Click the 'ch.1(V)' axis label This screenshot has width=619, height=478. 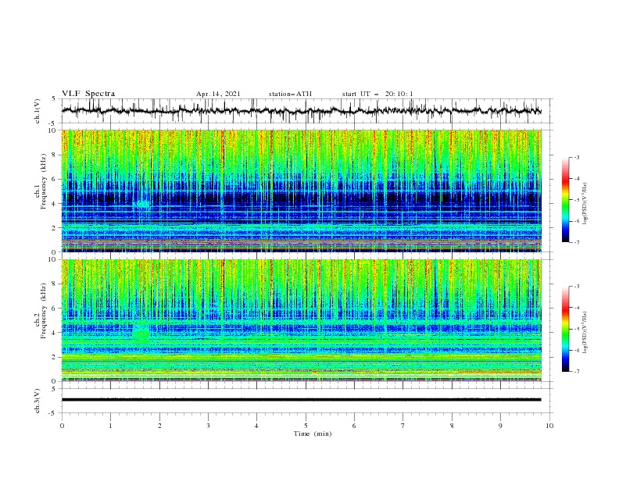[x=38, y=111]
